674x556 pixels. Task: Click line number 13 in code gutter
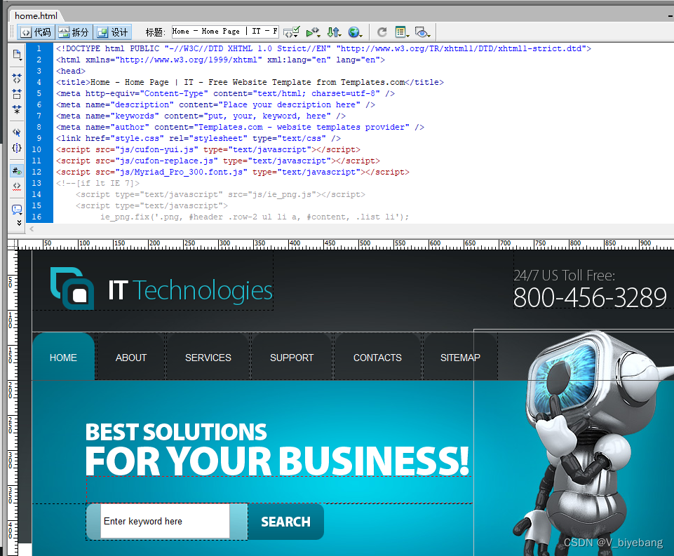[36, 183]
